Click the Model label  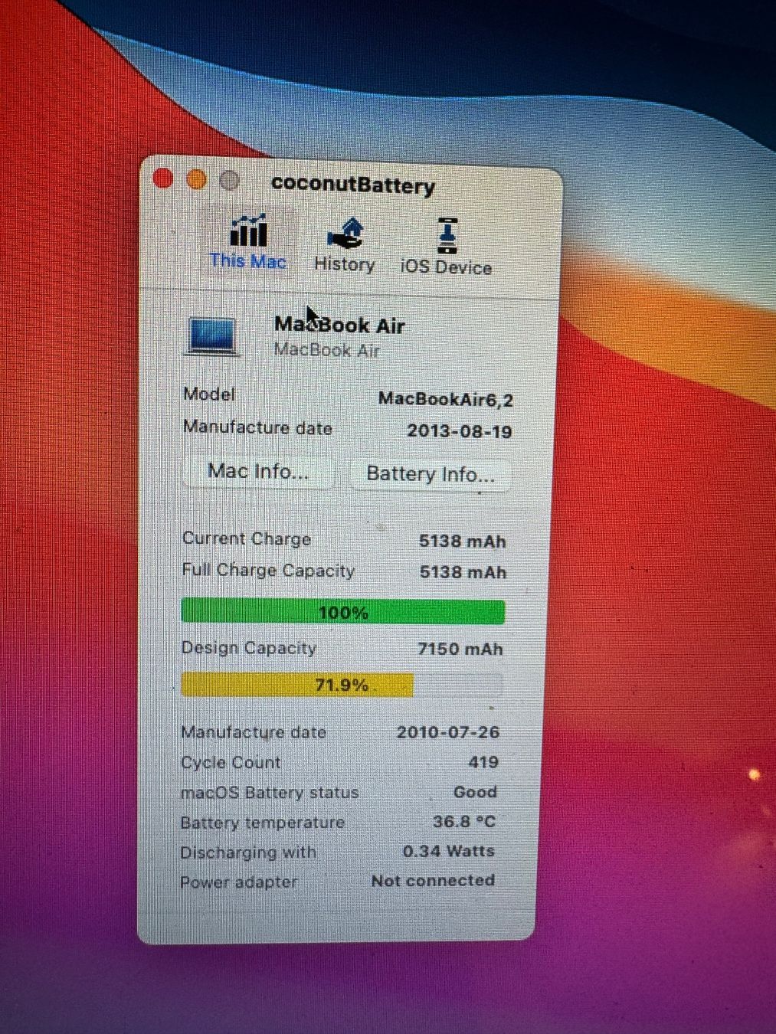[209, 394]
